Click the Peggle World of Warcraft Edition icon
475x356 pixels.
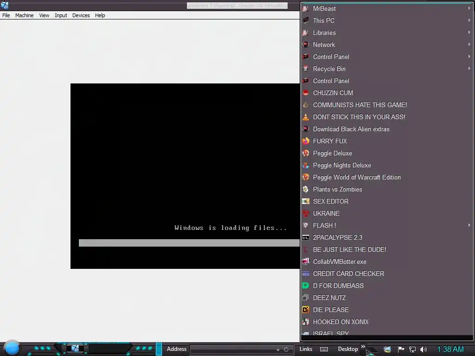tap(306, 177)
